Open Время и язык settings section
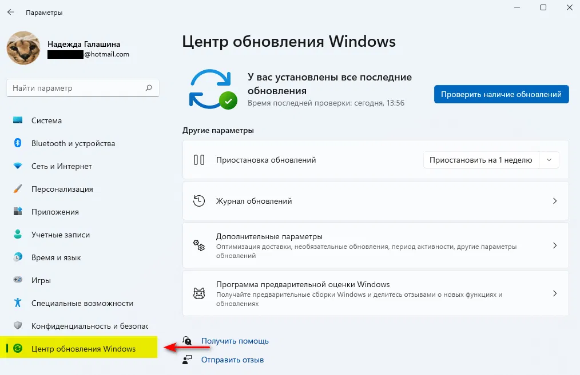 pos(56,257)
